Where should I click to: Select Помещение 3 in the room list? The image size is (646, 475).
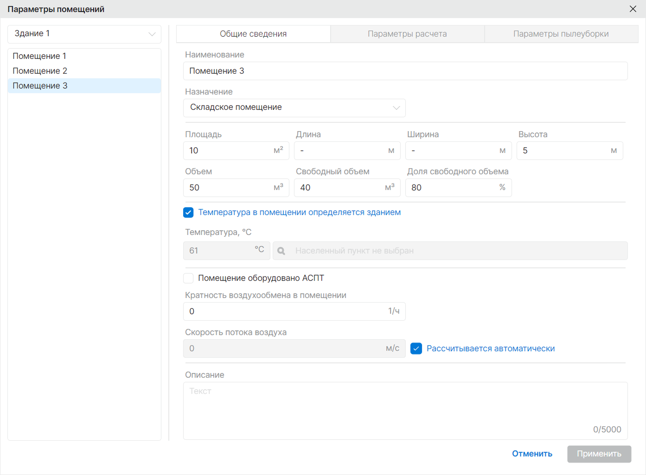click(x=84, y=86)
